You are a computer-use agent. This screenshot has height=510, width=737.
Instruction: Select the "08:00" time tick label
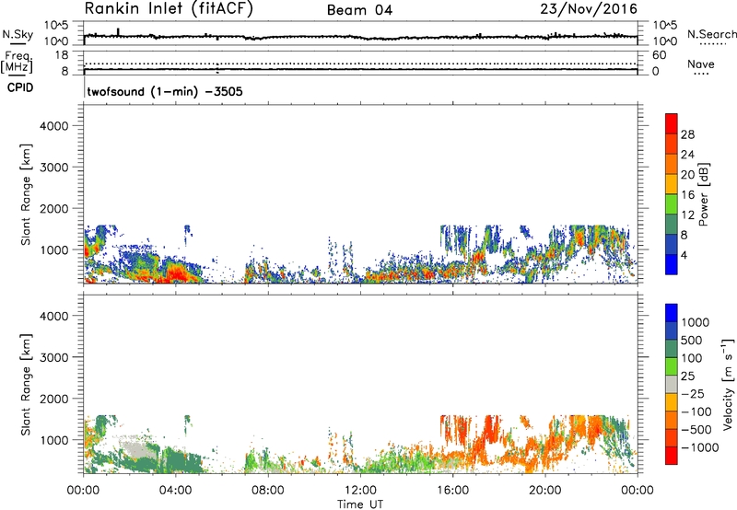[x=268, y=491]
